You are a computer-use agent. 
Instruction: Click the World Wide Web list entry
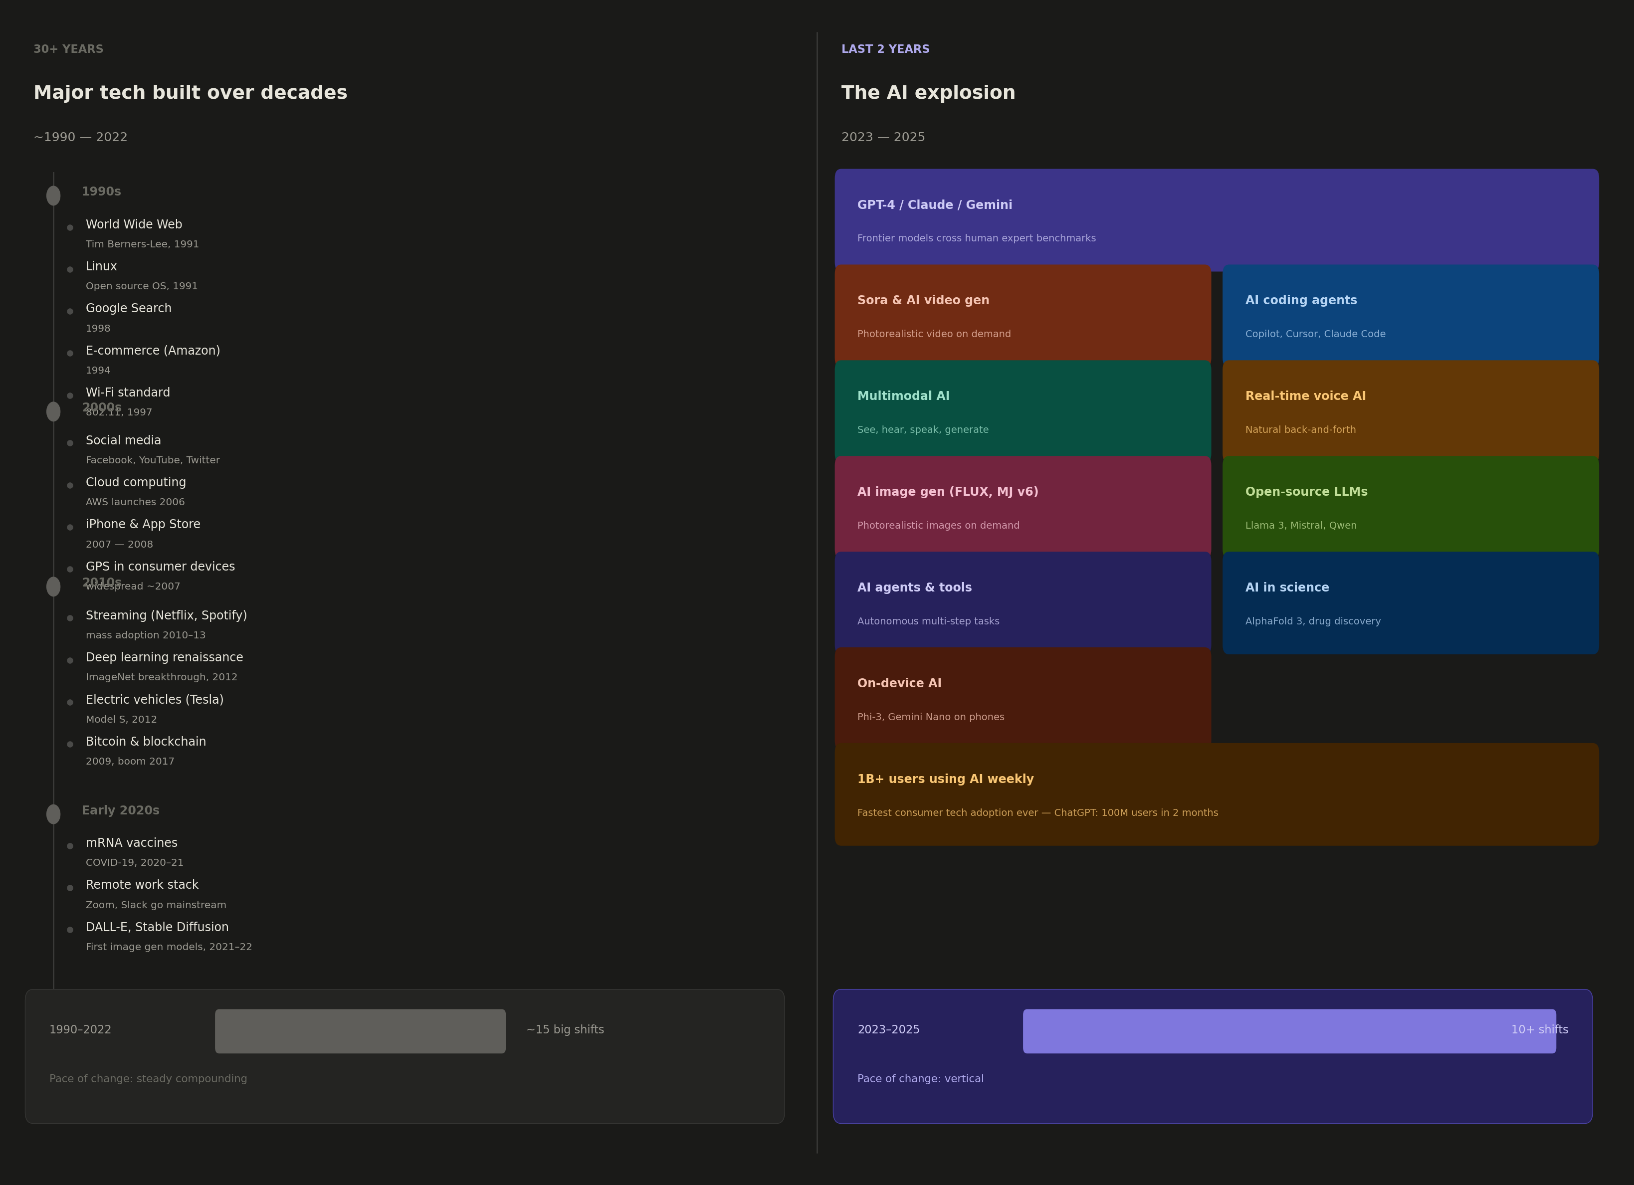134,225
